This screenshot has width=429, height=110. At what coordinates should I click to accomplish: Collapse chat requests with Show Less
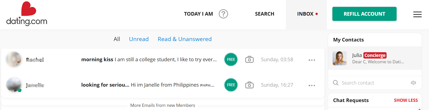(406, 100)
